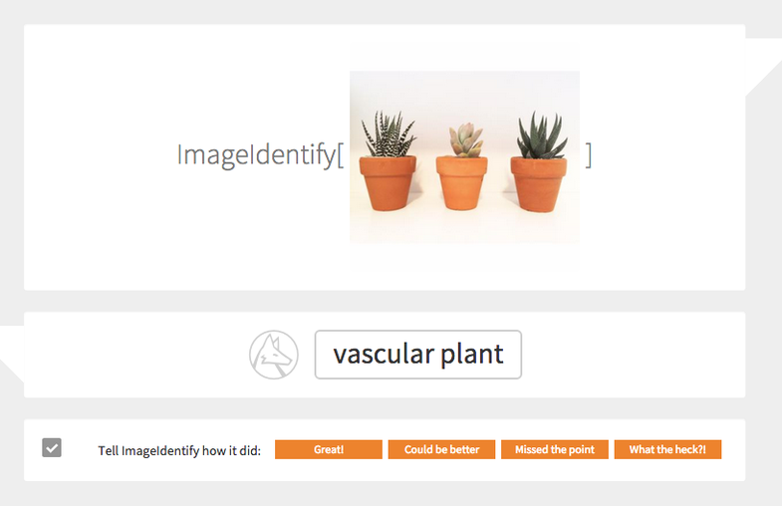Viewport: 782px width, 506px height.
Task: Click the Wolfram wolf logo icon
Action: 273,355
